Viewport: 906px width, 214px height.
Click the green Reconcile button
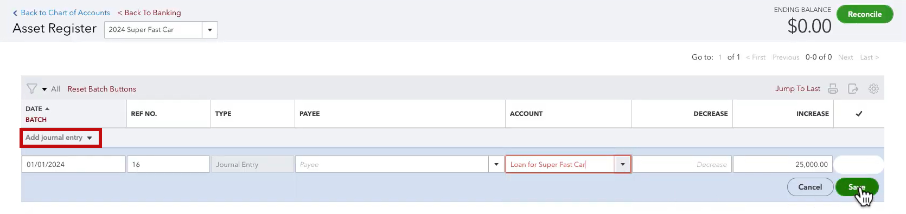865,14
